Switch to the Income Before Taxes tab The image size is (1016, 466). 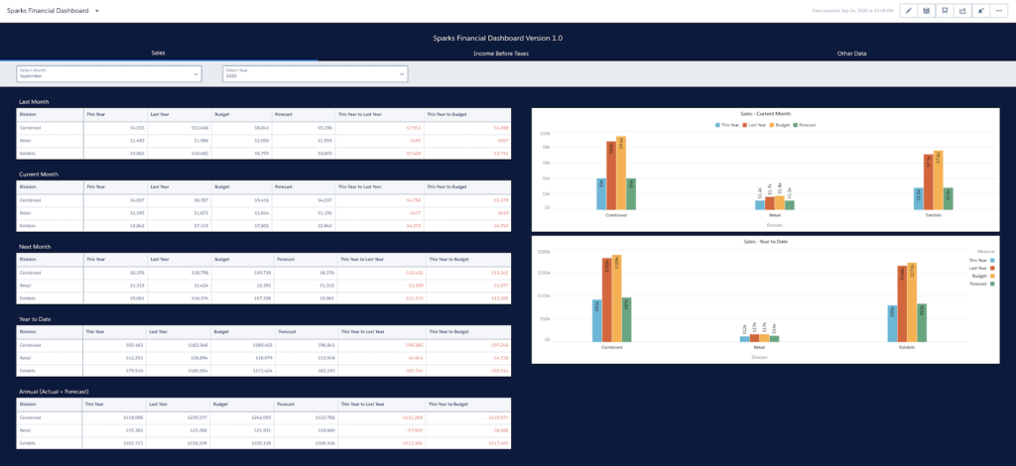click(501, 54)
